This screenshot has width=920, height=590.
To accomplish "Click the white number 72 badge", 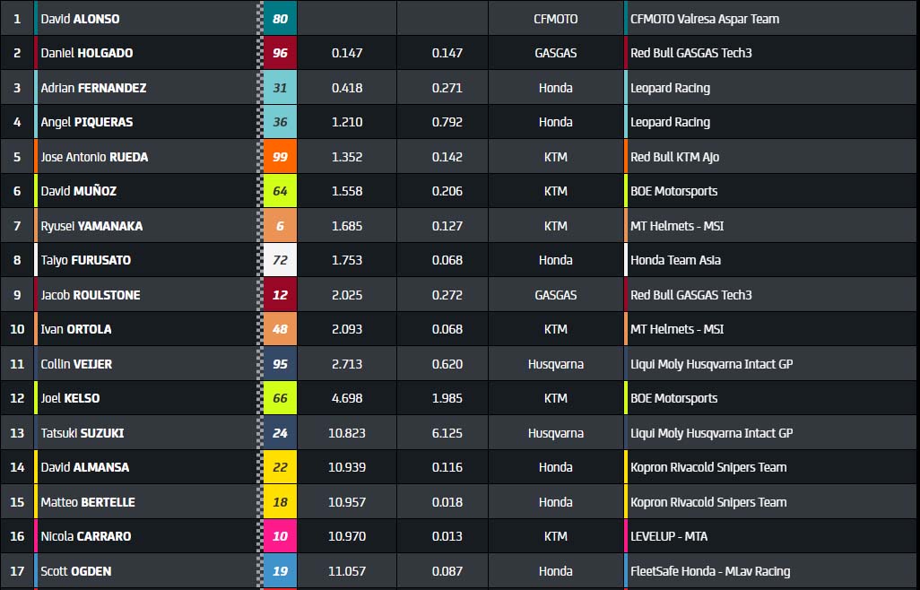I will pyautogui.click(x=280, y=260).
